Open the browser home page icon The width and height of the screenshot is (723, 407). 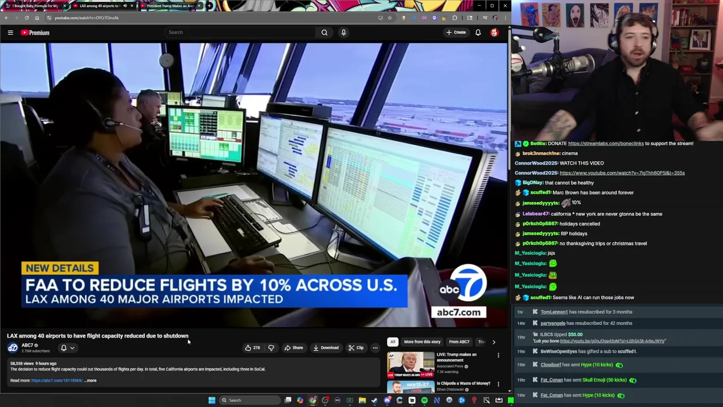pyautogui.click(x=37, y=18)
